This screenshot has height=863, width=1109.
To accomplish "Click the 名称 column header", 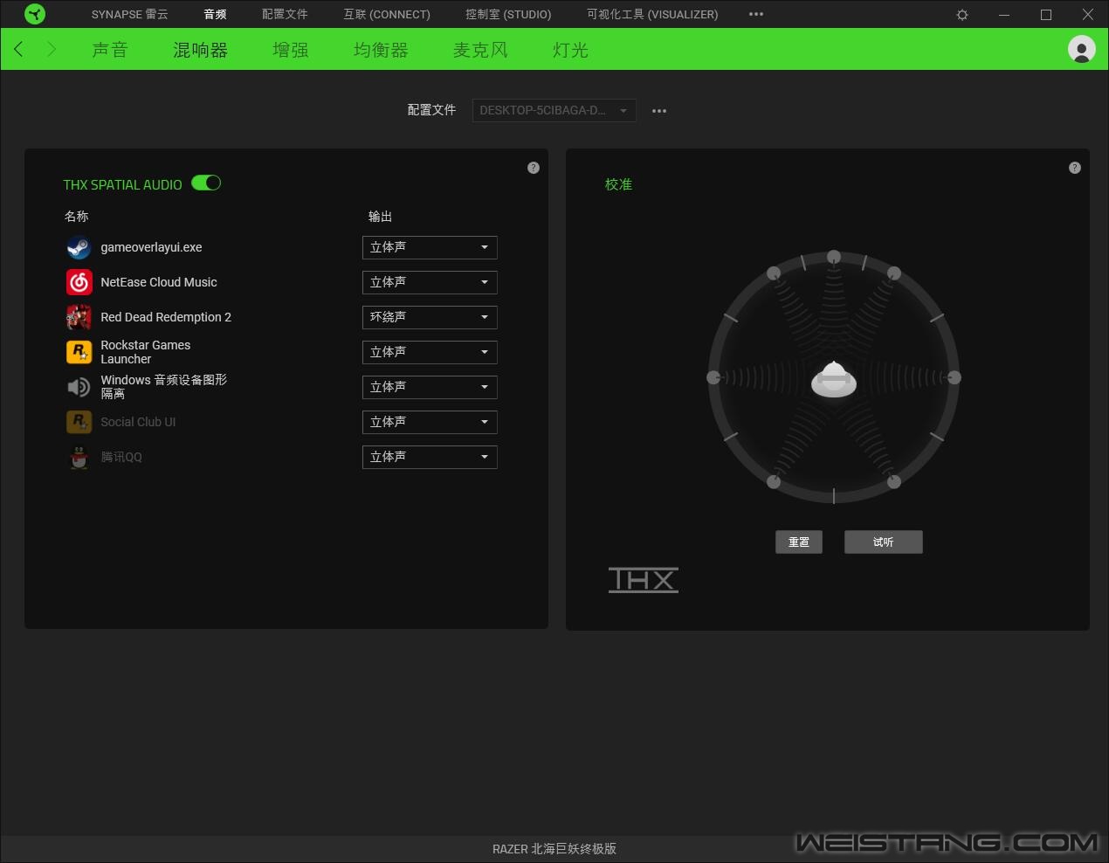I will pos(76,216).
